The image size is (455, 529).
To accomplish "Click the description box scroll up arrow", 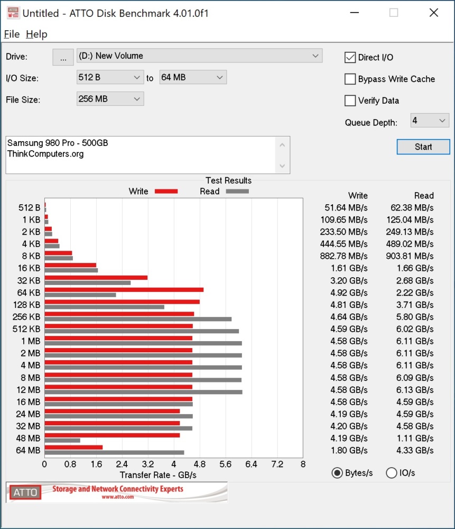I will point(282,145).
